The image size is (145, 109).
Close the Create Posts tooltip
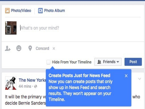(126, 76)
